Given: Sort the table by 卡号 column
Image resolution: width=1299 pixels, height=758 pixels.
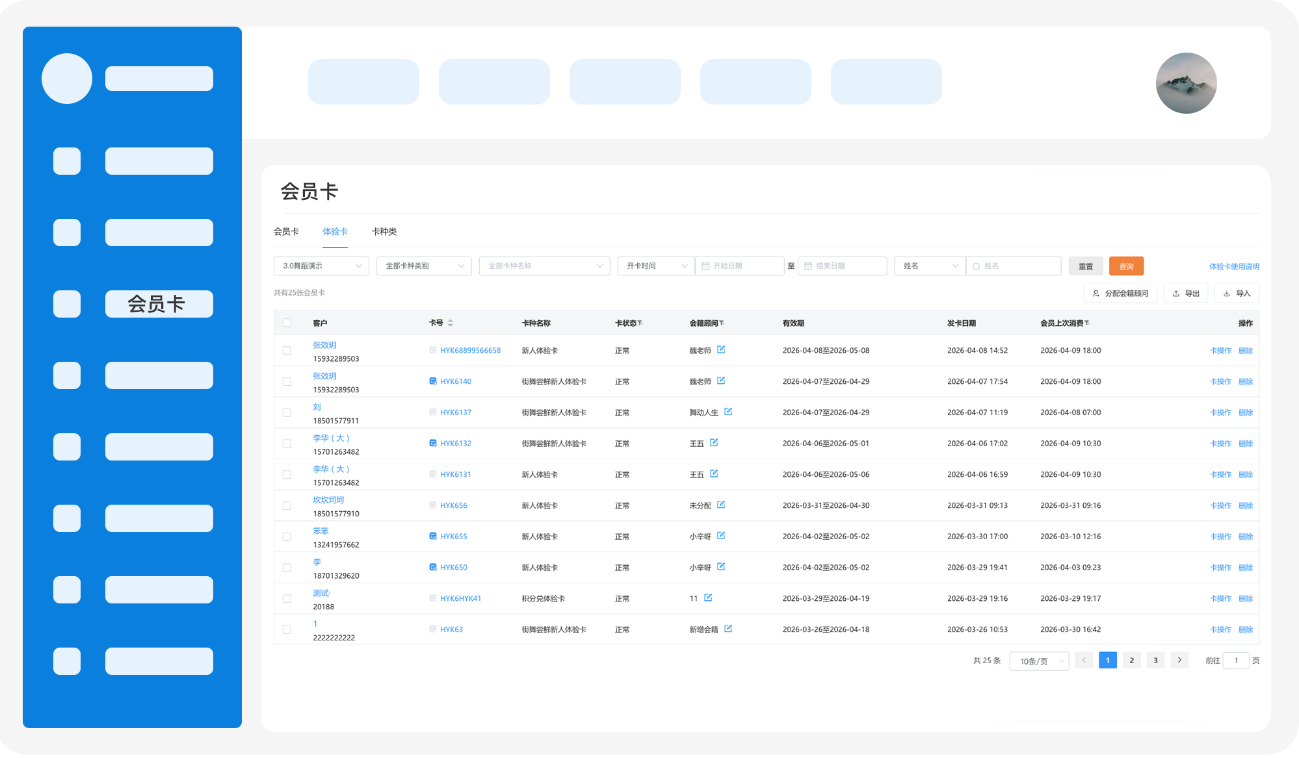Looking at the screenshot, I should (x=451, y=323).
